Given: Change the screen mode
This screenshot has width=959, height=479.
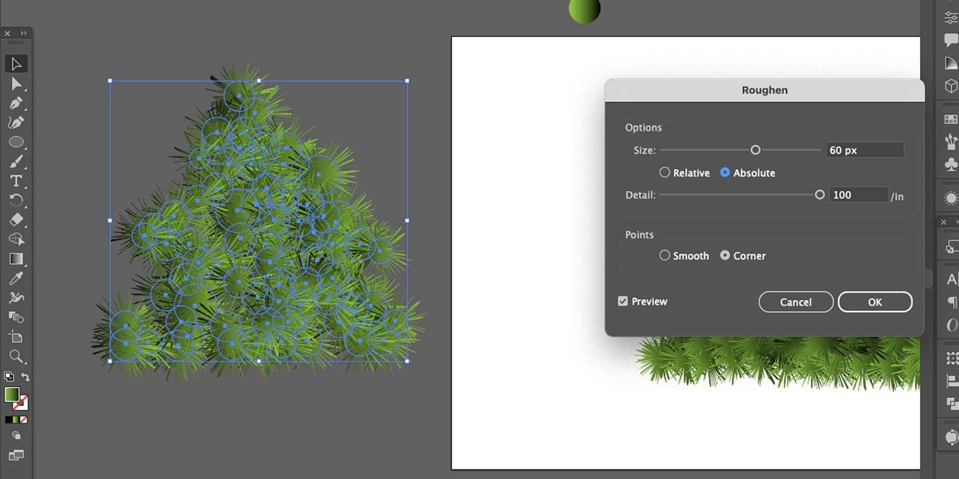Looking at the screenshot, I should point(16,455).
